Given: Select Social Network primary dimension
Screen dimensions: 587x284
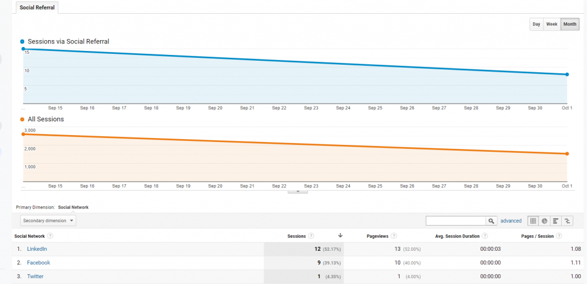Looking at the screenshot, I should [73, 207].
